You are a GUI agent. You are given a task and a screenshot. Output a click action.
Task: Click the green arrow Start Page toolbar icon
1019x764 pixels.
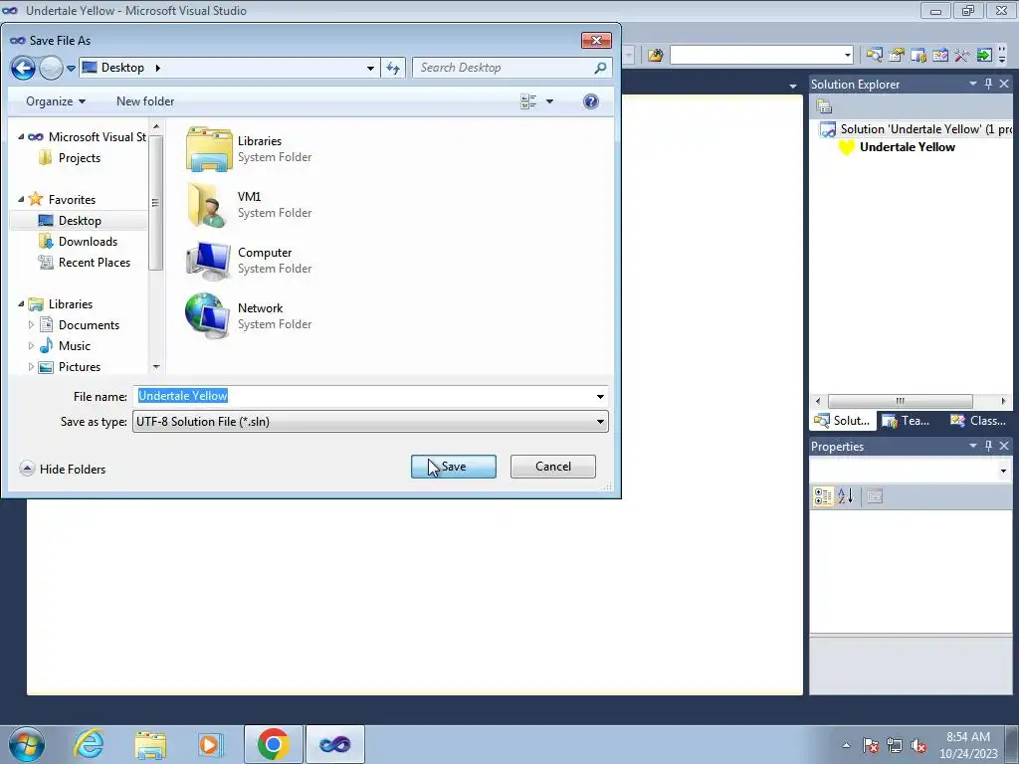984,56
